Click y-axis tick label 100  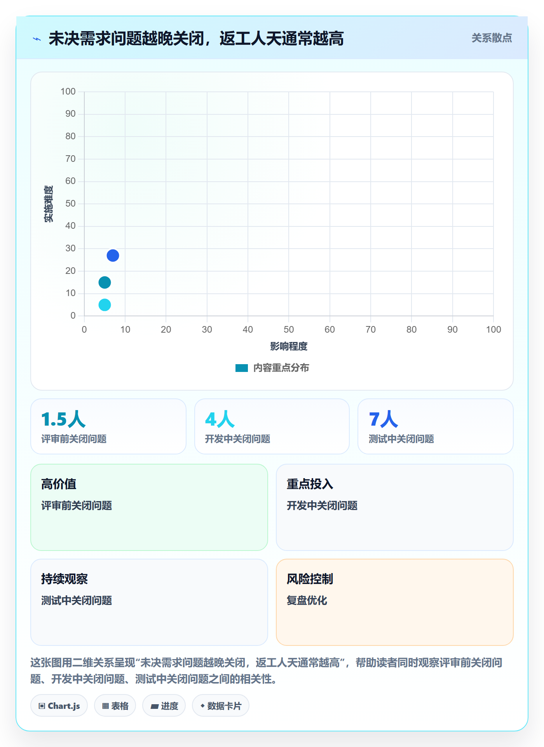pyautogui.click(x=68, y=91)
